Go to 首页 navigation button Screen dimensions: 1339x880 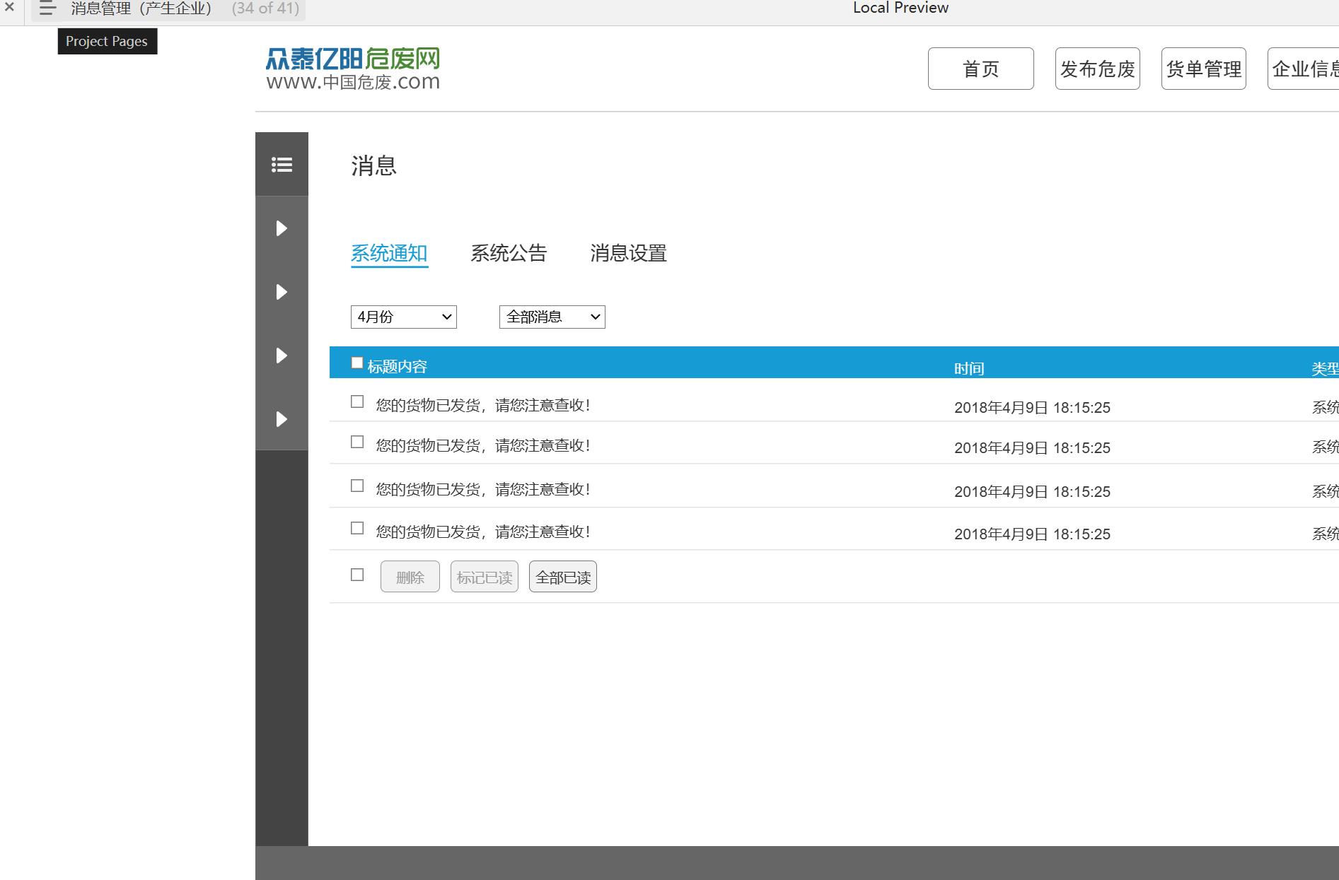point(980,69)
